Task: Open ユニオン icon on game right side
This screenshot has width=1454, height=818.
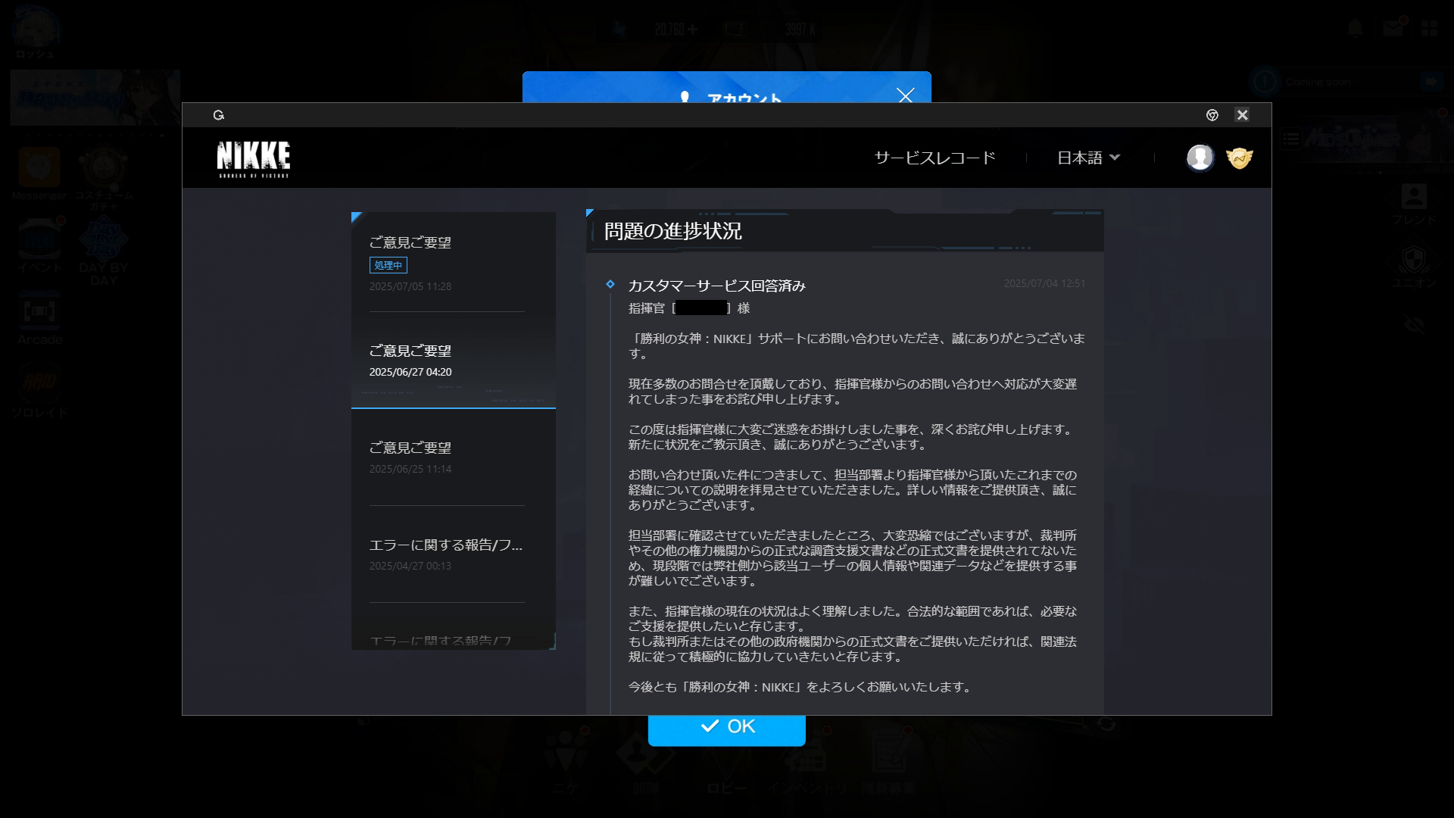Action: 1413,267
